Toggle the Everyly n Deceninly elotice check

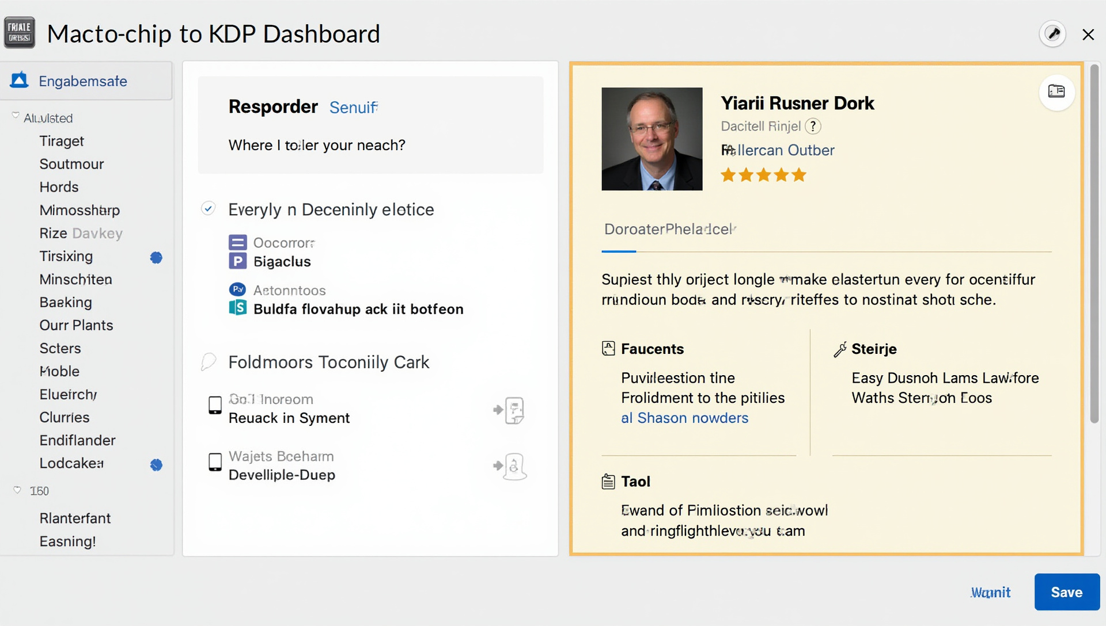click(x=208, y=208)
